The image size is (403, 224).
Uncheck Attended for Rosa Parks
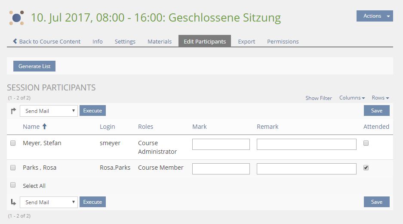366,168
